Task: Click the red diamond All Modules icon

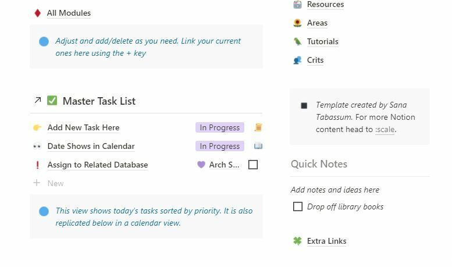Action: tap(37, 13)
